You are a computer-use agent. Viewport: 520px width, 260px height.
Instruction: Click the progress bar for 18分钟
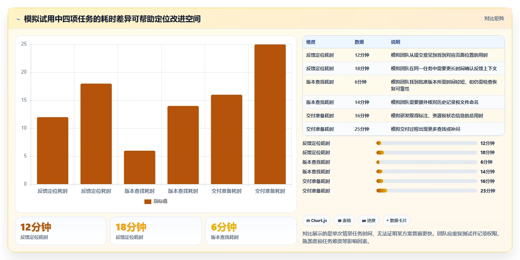pyautogui.click(x=427, y=153)
